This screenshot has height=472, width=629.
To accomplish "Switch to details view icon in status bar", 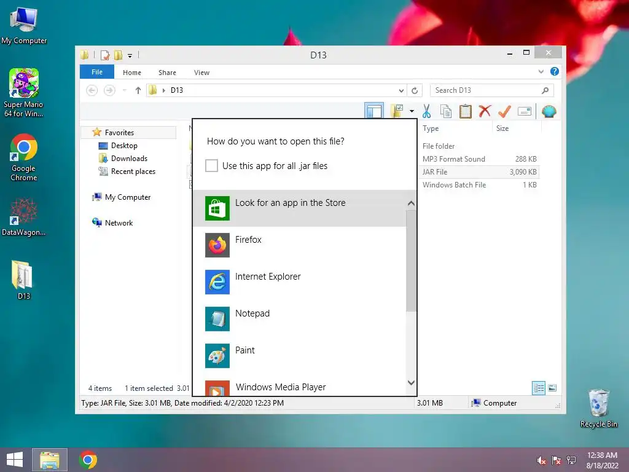I will coord(539,388).
